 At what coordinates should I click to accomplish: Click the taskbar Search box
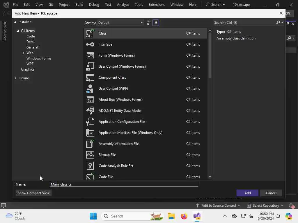point(132,216)
